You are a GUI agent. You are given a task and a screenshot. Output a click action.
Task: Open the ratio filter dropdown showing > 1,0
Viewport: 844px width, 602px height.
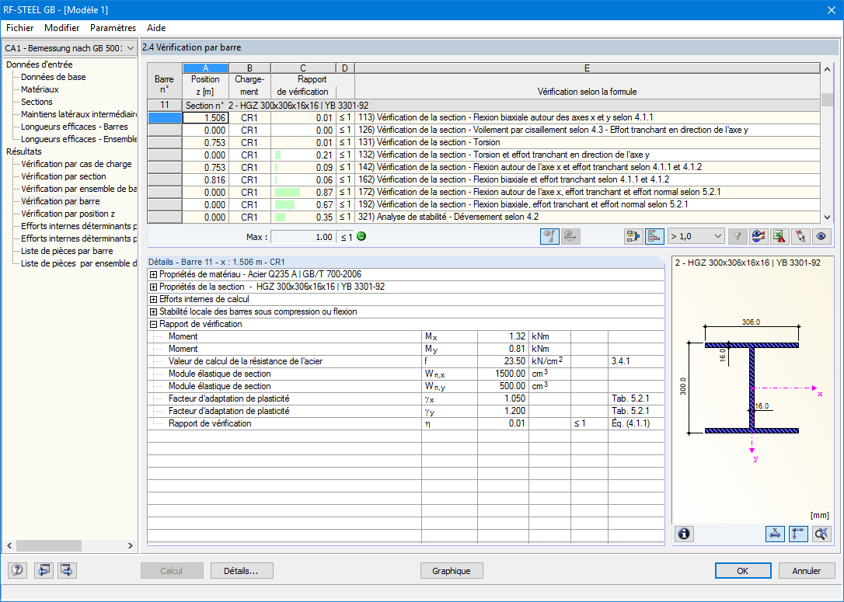click(696, 236)
